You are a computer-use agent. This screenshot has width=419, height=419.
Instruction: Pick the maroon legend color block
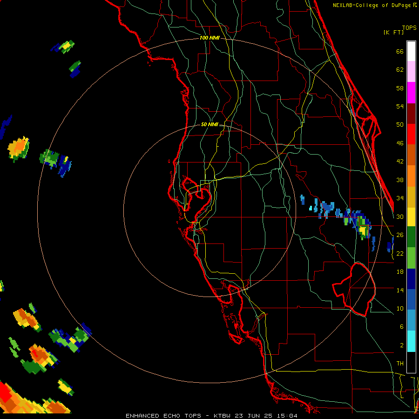click(411, 113)
